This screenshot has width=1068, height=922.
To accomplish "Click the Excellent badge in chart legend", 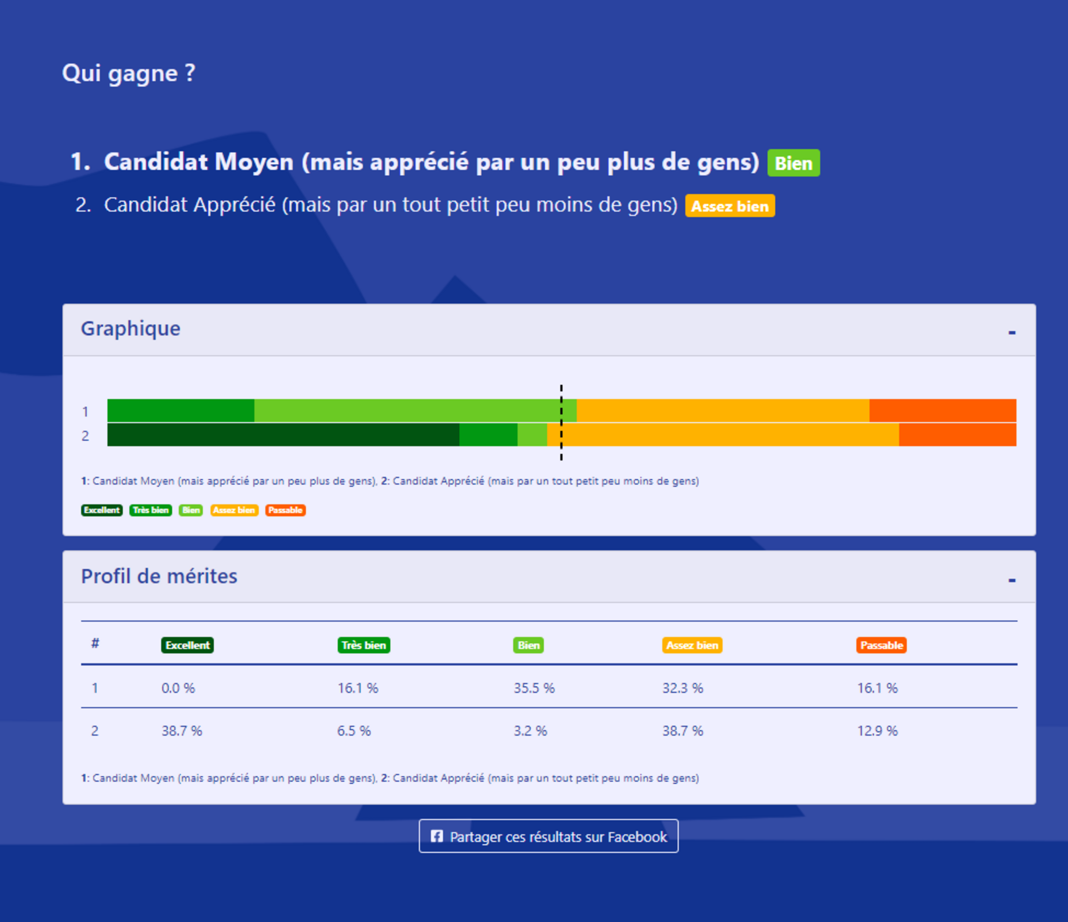I will (101, 510).
